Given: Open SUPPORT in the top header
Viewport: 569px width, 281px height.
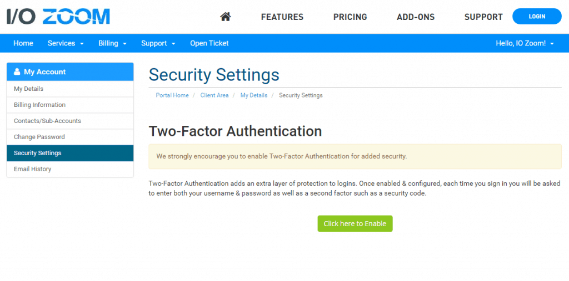Looking at the screenshot, I should click(483, 17).
